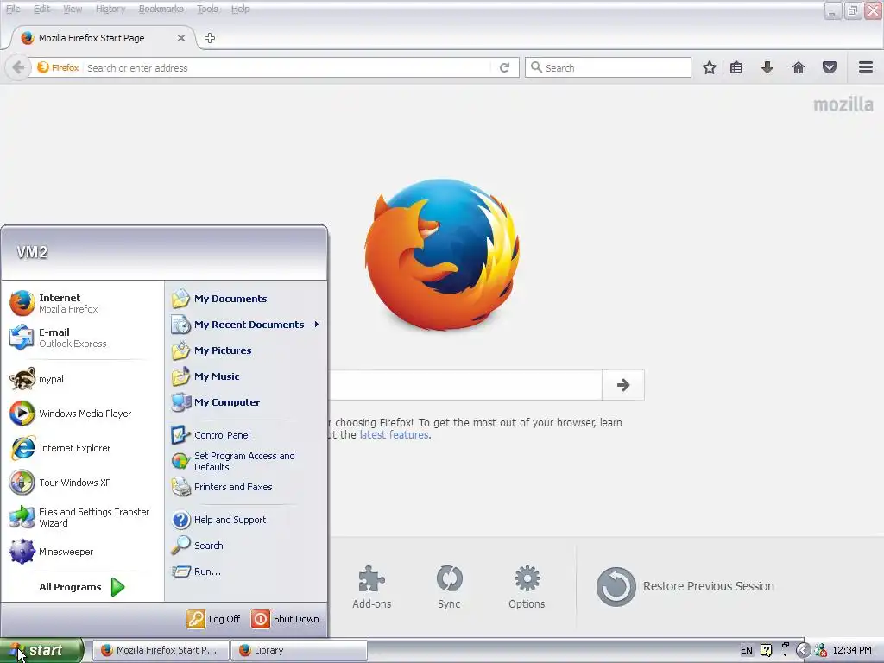This screenshot has width=884, height=663.
Task: Open Mozilla Firefox from the Internet shortcut
Action: coord(82,303)
